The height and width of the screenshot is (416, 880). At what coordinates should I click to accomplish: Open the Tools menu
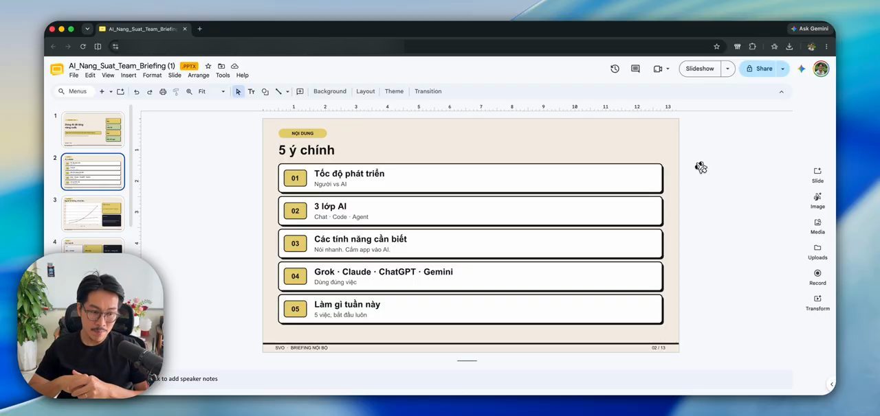[223, 76]
